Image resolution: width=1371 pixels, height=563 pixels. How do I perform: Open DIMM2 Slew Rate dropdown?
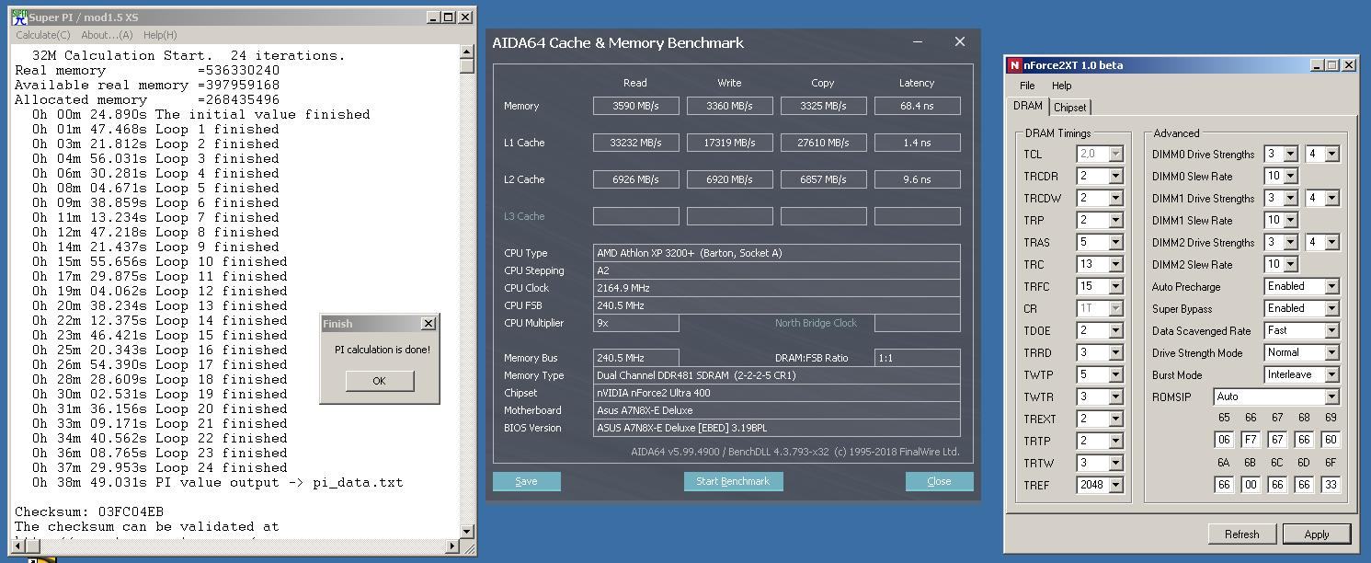(1290, 265)
